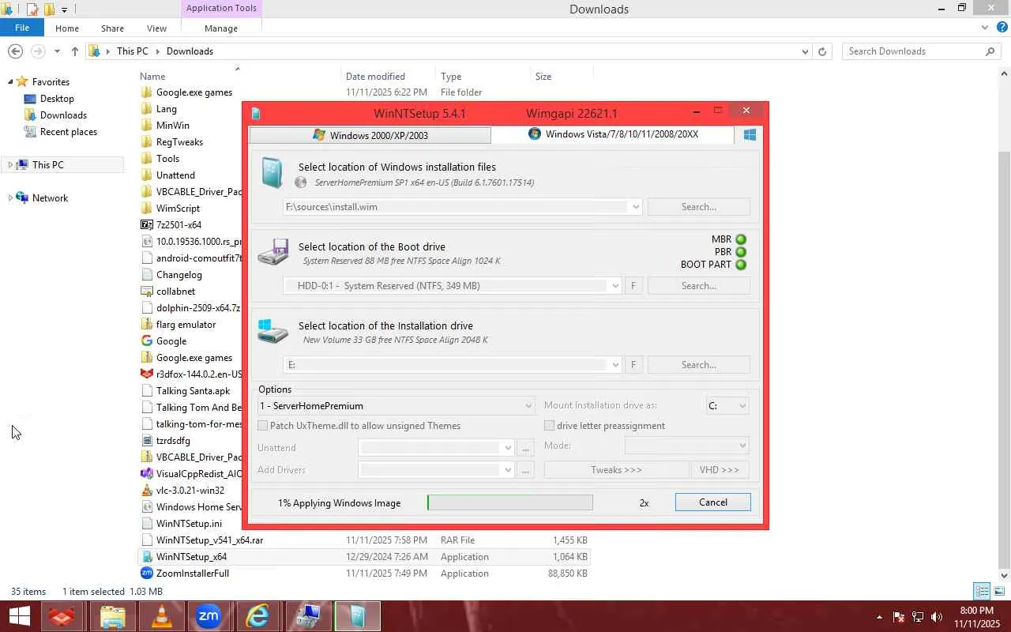Open the VHD >>> options
1011x632 pixels.
720,470
